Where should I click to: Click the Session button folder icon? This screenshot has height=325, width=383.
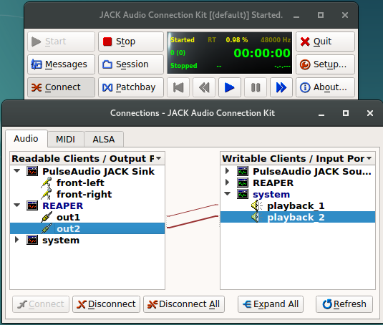(107, 64)
